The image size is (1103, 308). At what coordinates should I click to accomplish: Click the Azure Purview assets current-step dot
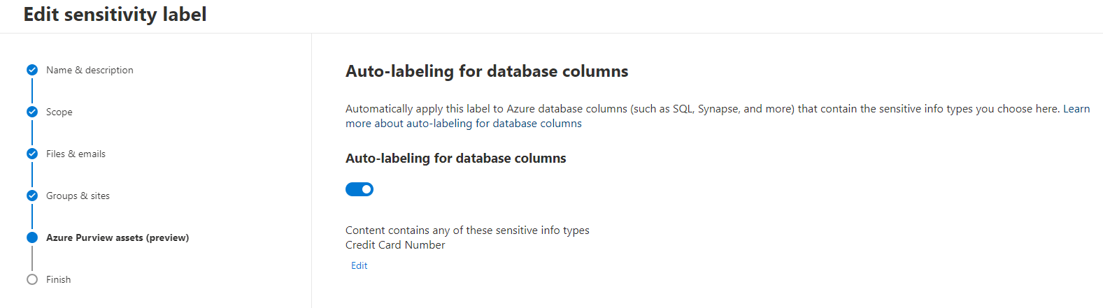click(x=32, y=237)
